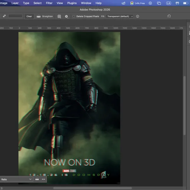Click the horizontal ruler at 500

click(68, 28)
